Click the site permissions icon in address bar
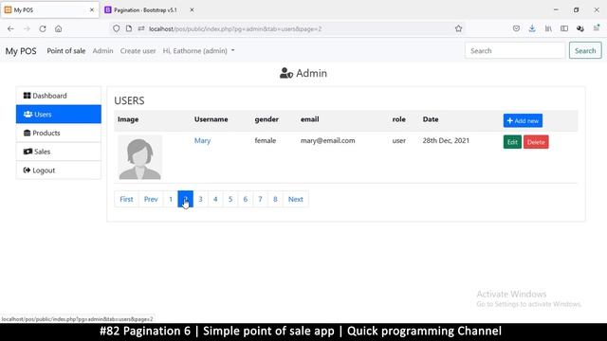The height and width of the screenshot is (341, 607). (141, 28)
